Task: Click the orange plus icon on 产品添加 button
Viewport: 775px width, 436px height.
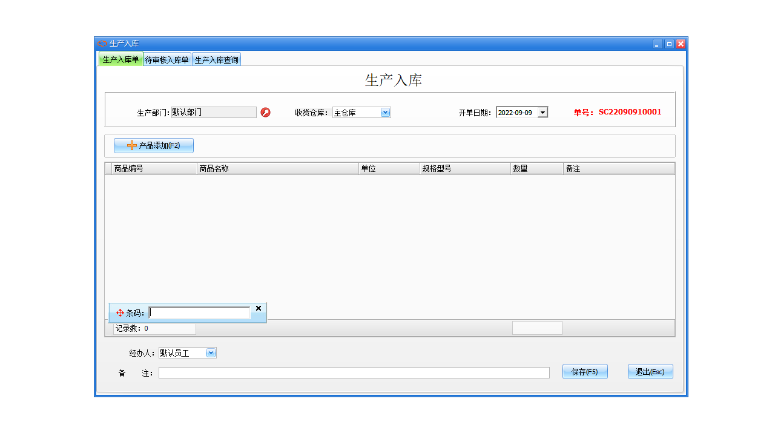Action: click(x=131, y=145)
